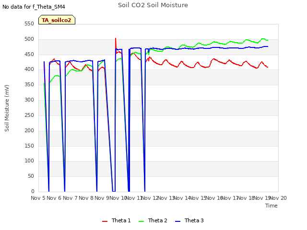Click the Theta 1 legend entry
Image resolution: width=307 pixels, height=230 pixels.
(116, 220)
